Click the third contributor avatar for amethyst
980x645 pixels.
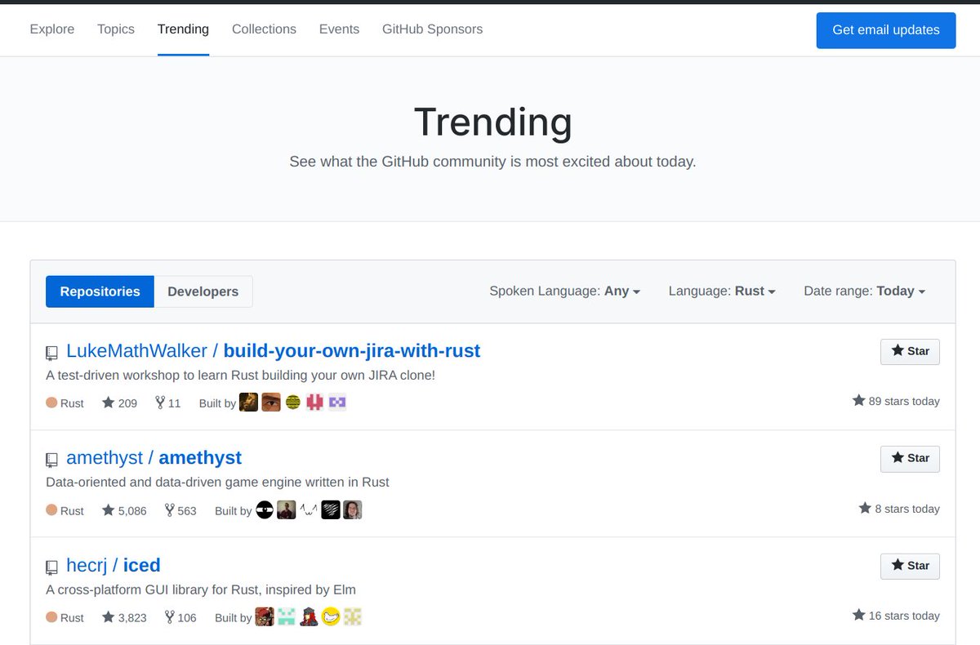[309, 509]
